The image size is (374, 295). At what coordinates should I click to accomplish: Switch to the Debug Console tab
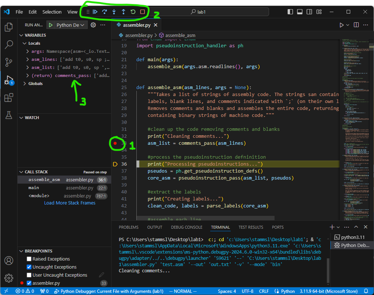coord(186,227)
